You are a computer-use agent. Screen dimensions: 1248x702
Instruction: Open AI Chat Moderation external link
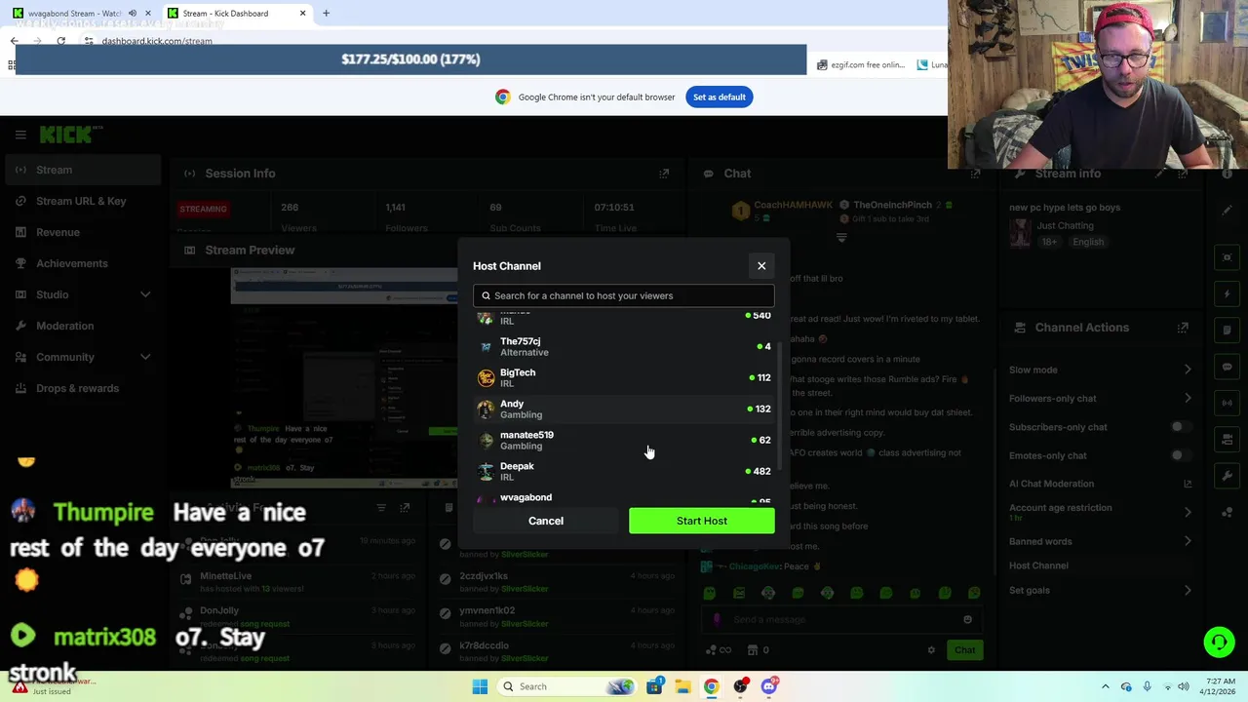[1188, 484]
